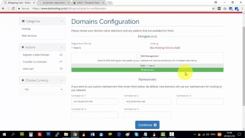Launch FileZilla from the taskbar
Viewport: 245px width, 138px height.
tap(39, 134)
